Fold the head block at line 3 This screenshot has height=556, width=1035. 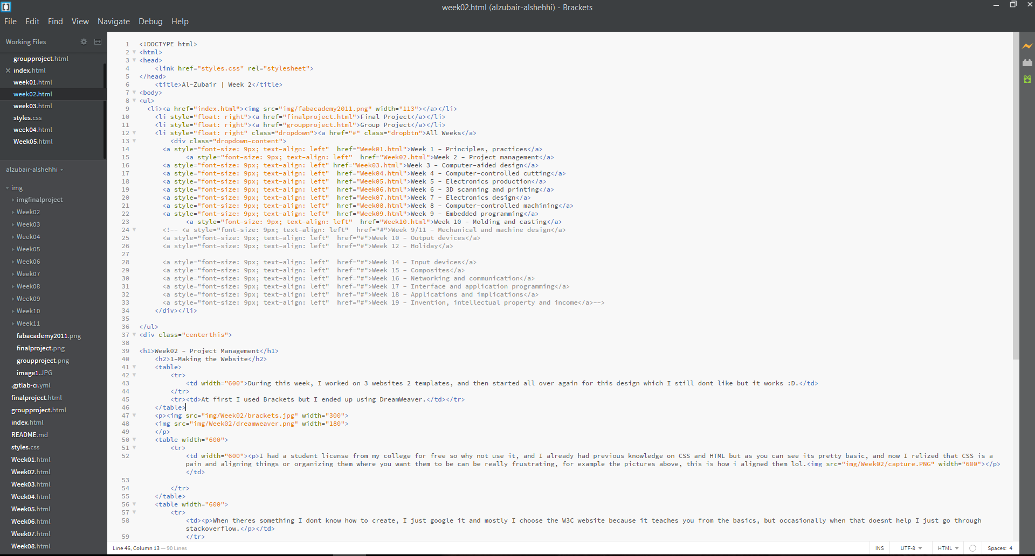134,60
